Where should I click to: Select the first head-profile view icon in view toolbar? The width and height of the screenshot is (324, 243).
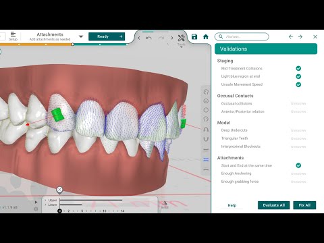[206, 92]
